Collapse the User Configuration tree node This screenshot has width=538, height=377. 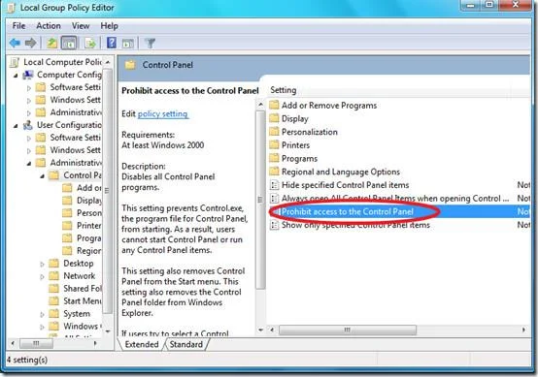[16, 126]
